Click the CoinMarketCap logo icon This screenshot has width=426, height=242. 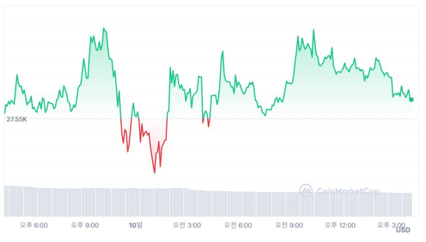[306, 190]
